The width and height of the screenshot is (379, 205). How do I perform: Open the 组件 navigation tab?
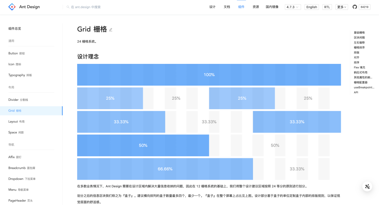(241, 7)
